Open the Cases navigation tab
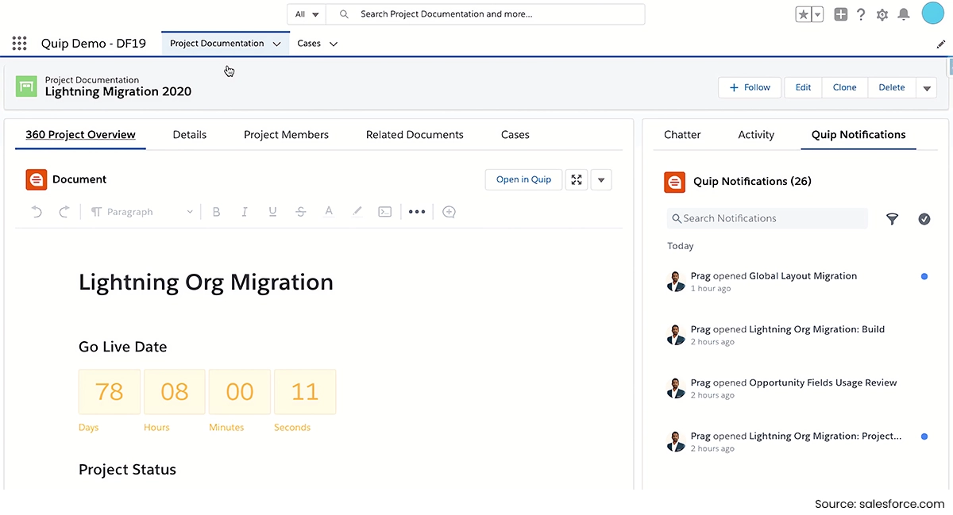 tap(309, 44)
